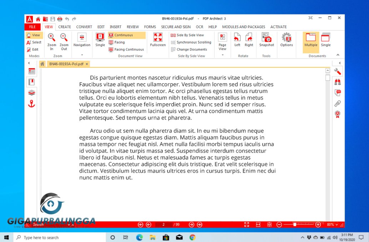Take a Snapshot of the page
Screen dimensions: 369x242
point(266,40)
